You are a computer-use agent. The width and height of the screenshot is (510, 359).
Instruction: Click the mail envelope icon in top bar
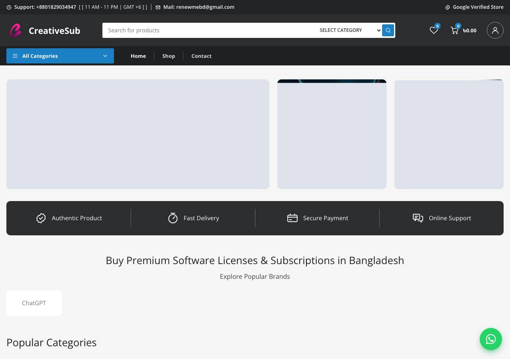pyautogui.click(x=158, y=7)
